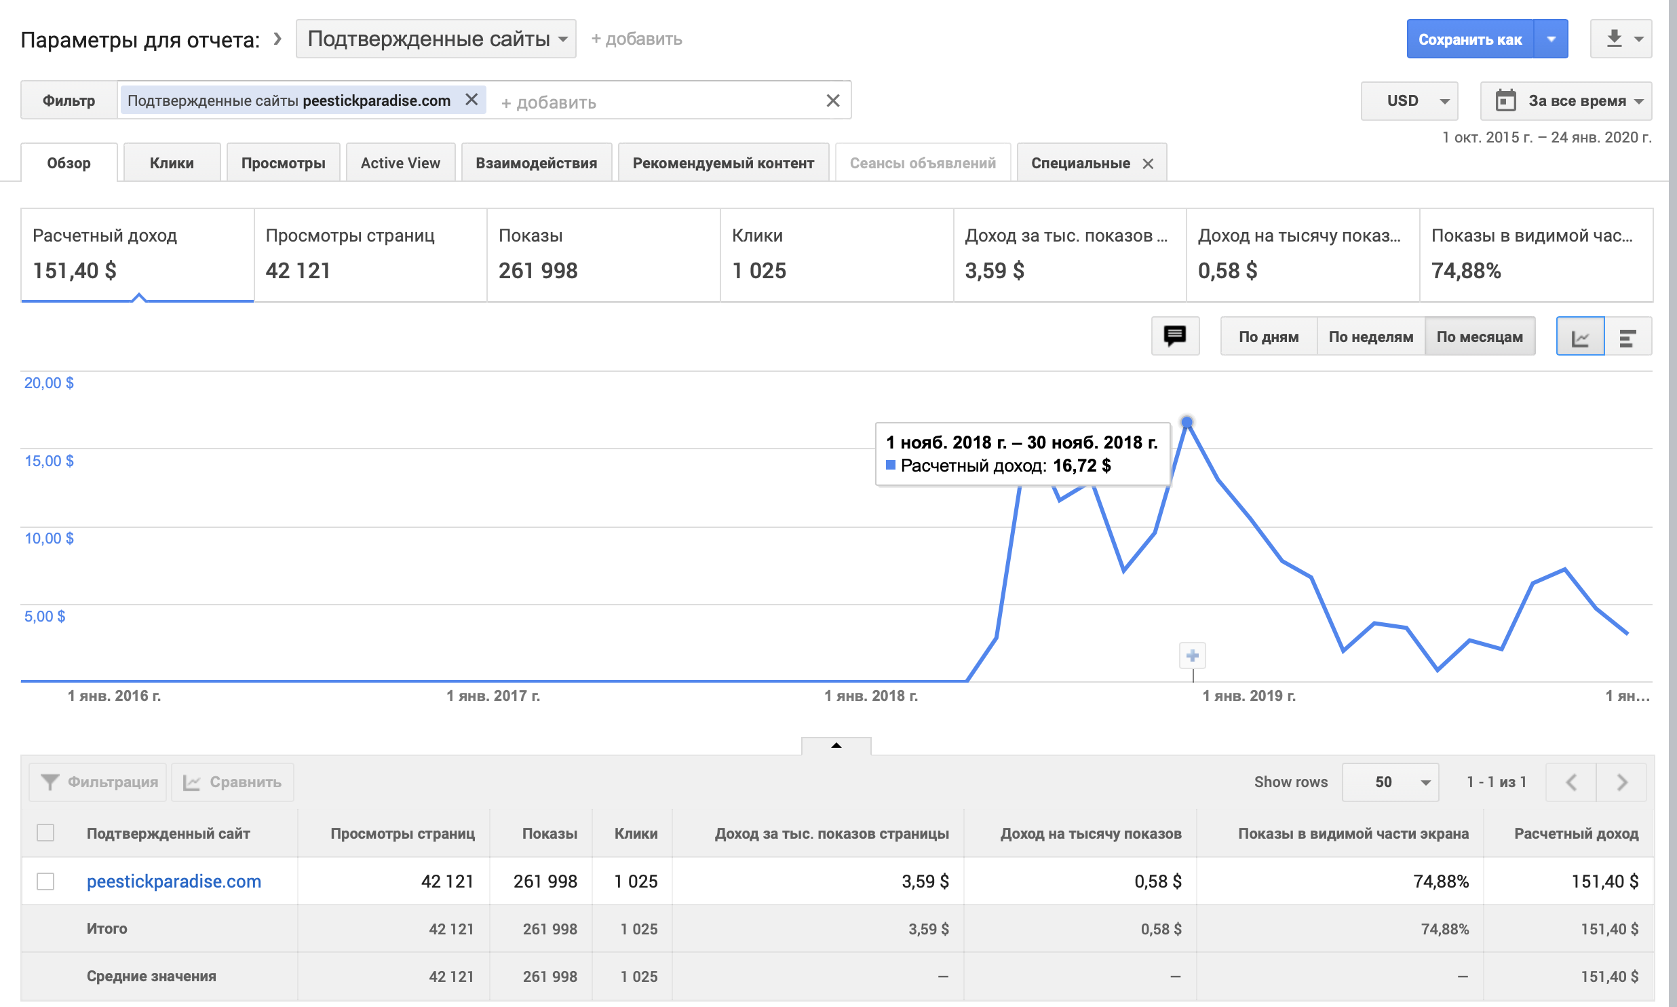Switch to bar chart view icon
This screenshot has height=1007, width=1677.
click(1627, 337)
